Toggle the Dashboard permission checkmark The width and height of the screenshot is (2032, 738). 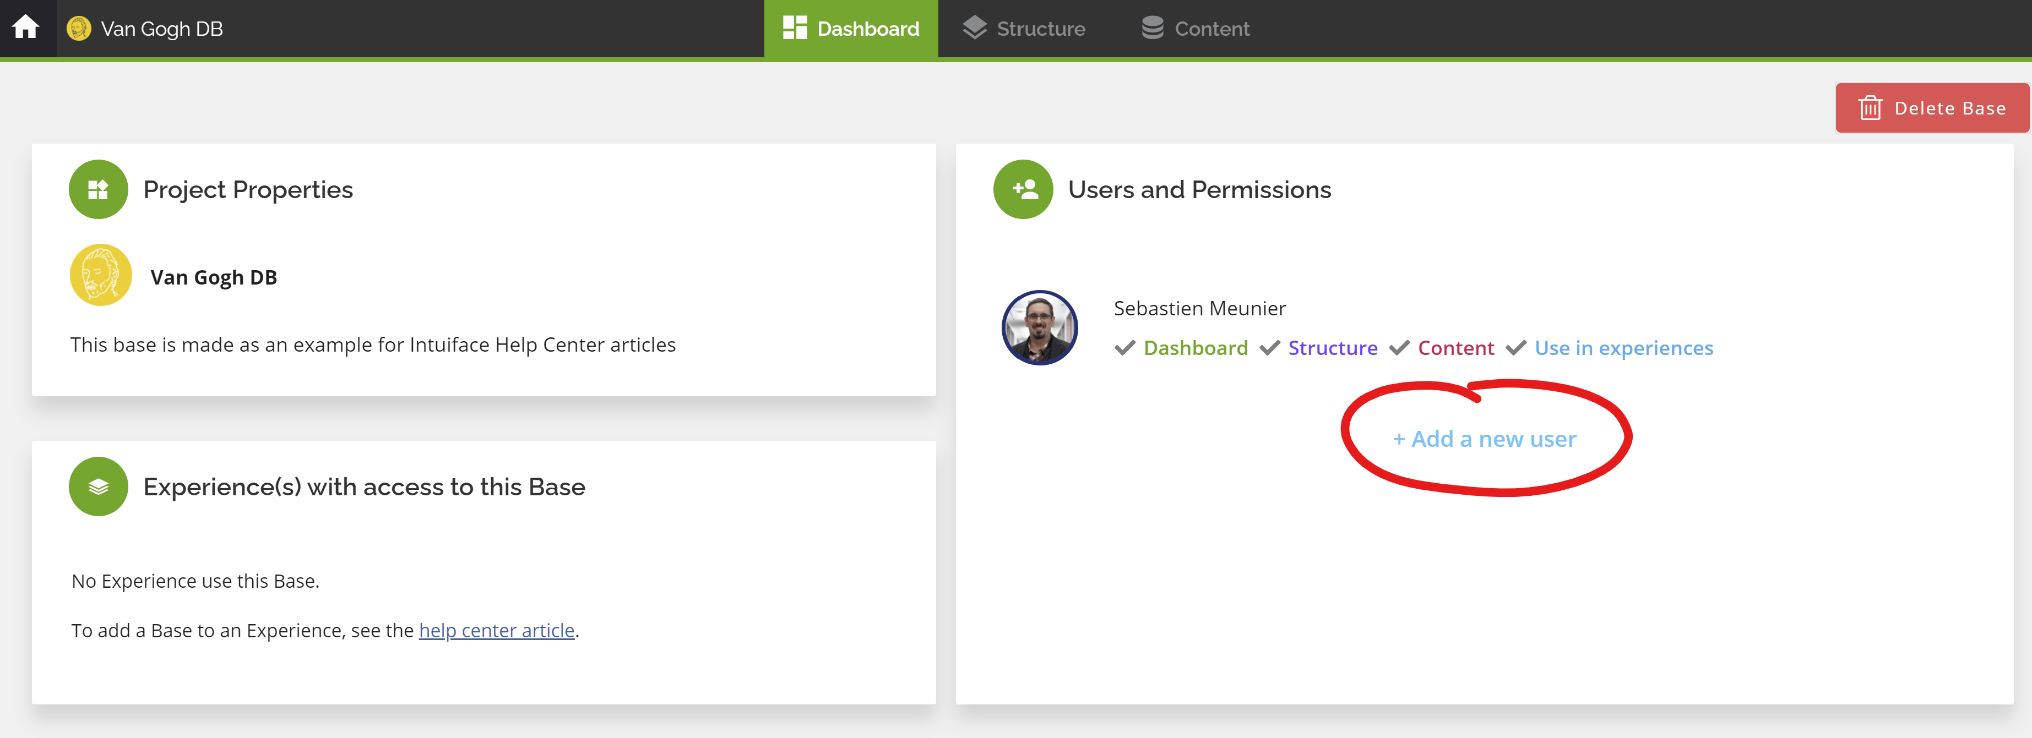(x=1125, y=348)
